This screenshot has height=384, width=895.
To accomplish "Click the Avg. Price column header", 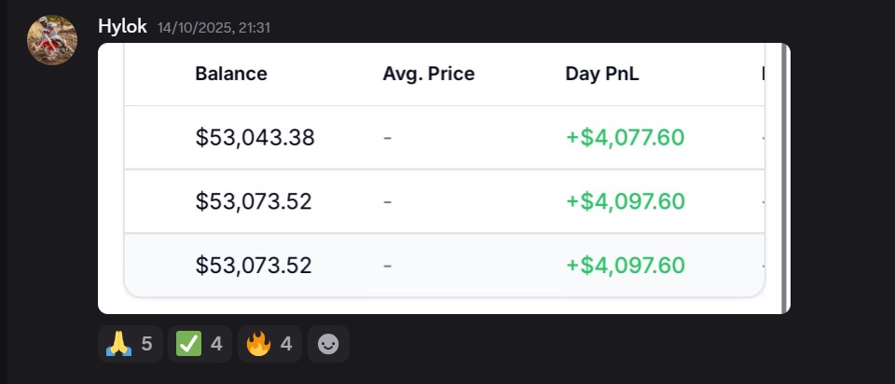I will (x=428, y=74).
